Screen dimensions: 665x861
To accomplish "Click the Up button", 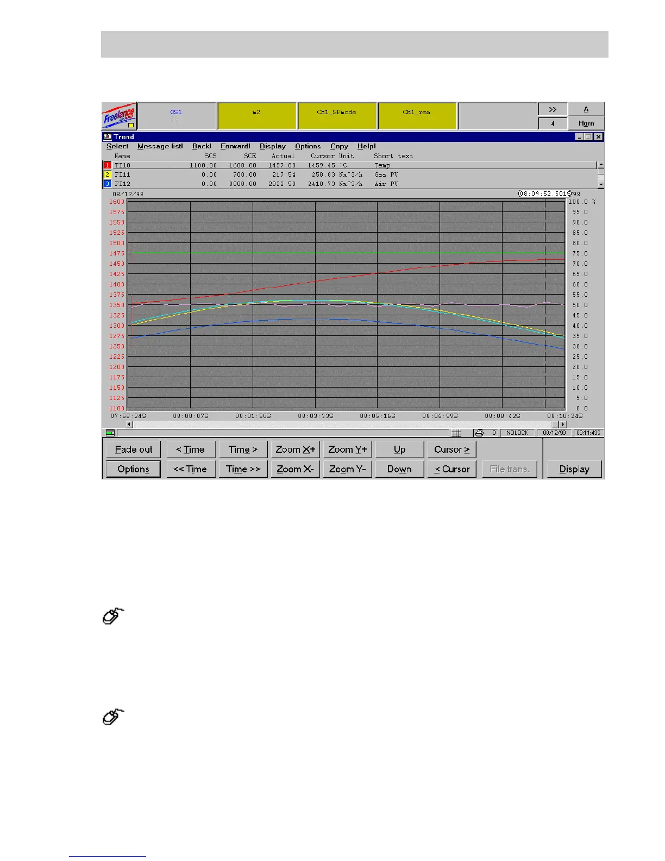I will (399, 450).
